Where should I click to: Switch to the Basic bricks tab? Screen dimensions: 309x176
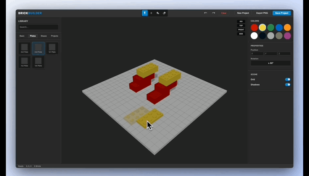point(22,36)
